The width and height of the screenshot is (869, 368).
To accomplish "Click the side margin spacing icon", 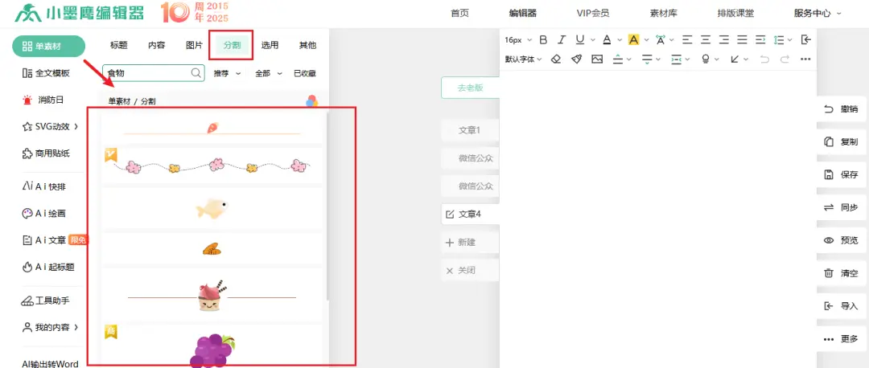I will click(676, 59).
